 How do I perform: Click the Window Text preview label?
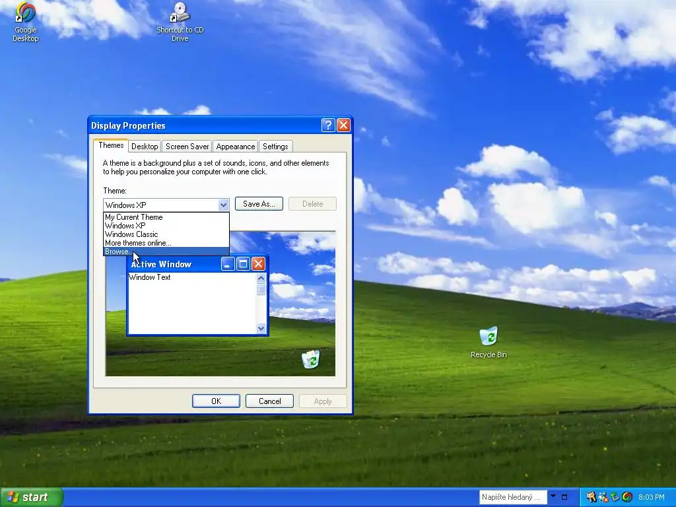tap(150, 277)
